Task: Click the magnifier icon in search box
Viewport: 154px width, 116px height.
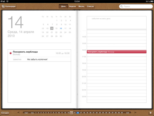Action: click(122, 6)
